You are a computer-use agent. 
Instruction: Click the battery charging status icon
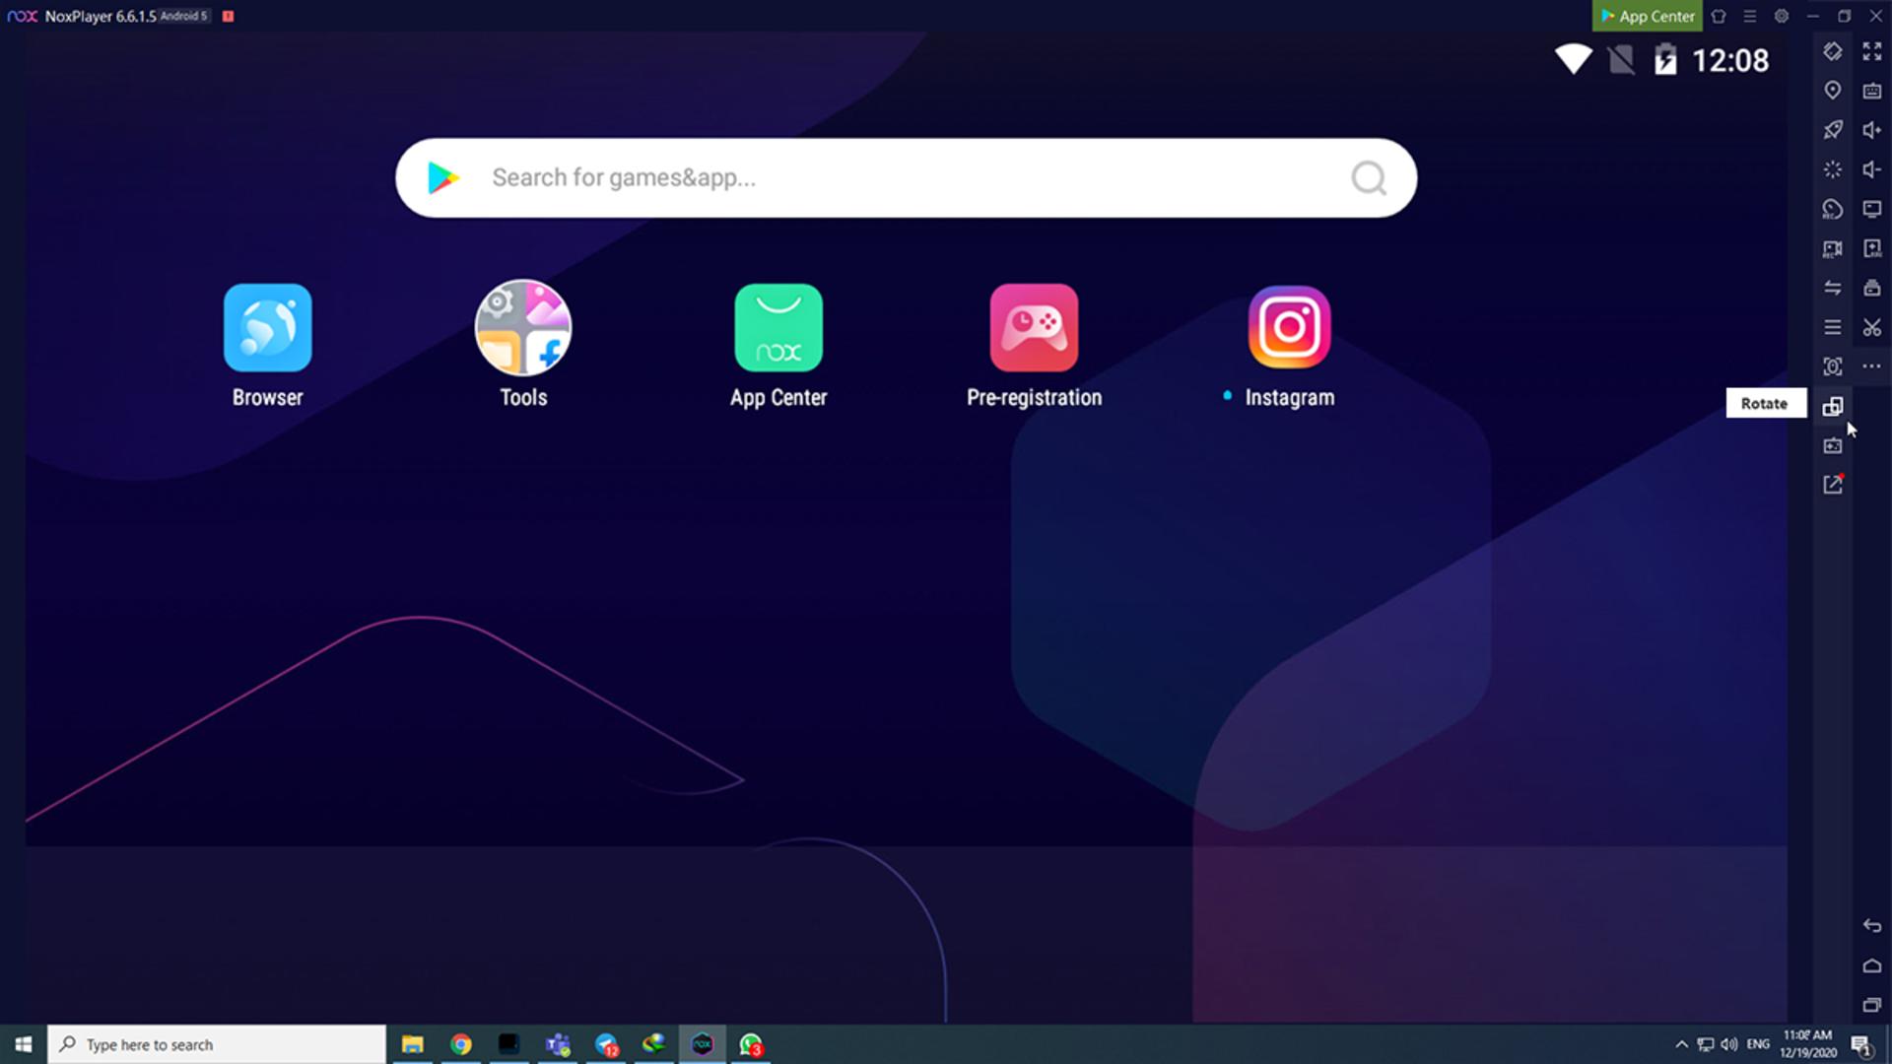tap(1665, 60)
